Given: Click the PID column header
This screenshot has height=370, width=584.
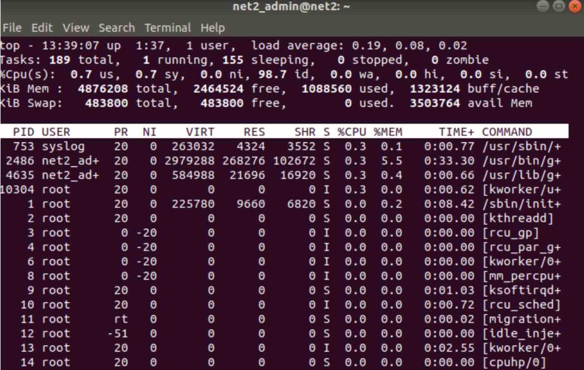Looking at the screenshot, I should click(x=24, y=132).
